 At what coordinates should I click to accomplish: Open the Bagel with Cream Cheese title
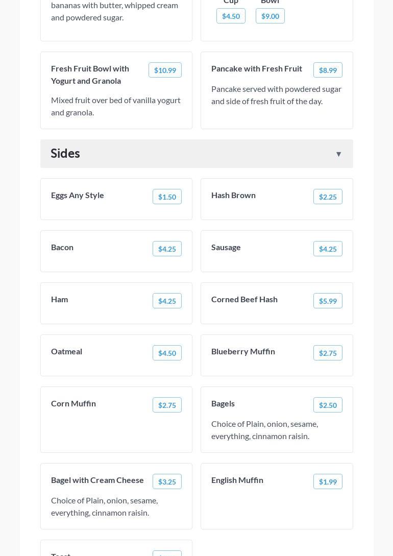[x=97, y=480]
